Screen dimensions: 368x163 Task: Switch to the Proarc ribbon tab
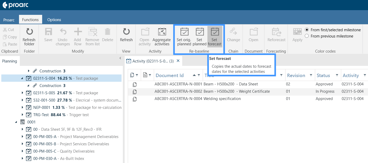point(9,20)
